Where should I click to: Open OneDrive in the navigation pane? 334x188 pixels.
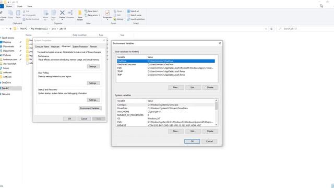point(6,83)
